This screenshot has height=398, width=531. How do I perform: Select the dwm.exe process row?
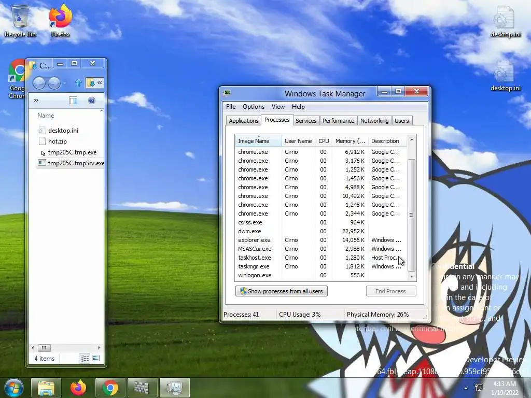(321, 231)
